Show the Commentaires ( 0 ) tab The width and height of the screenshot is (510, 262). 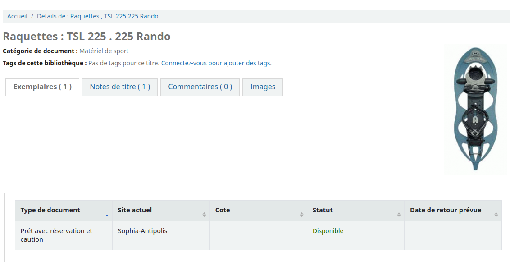200,87
